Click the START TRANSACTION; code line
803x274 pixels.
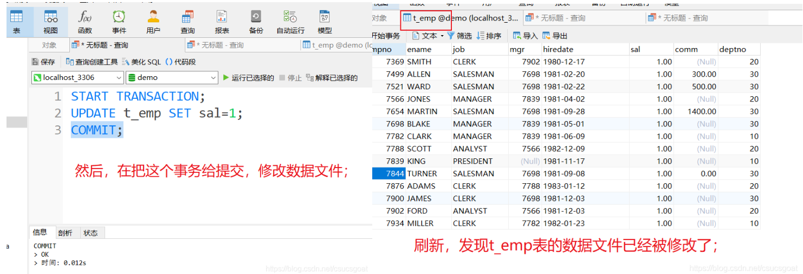tap(138, 96)
